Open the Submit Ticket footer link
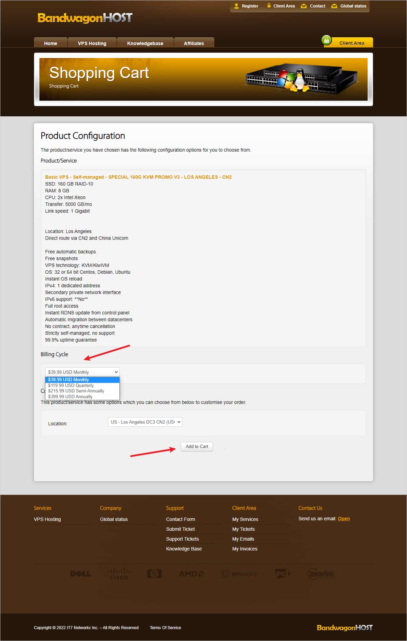Viewport: 407px width, 641px height. (x=180, y=529)
